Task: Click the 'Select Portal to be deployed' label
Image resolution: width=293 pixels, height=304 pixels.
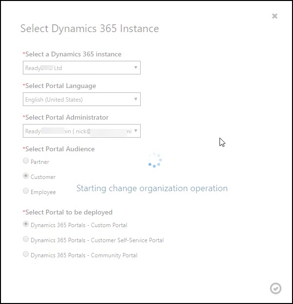Action: pyautogui.click(x=69, y=213)
